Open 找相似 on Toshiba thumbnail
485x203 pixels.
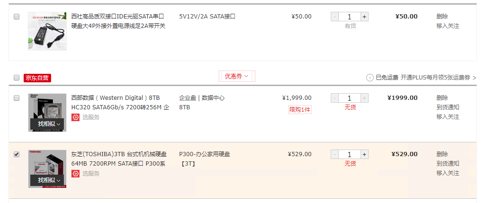click(49, 180)
